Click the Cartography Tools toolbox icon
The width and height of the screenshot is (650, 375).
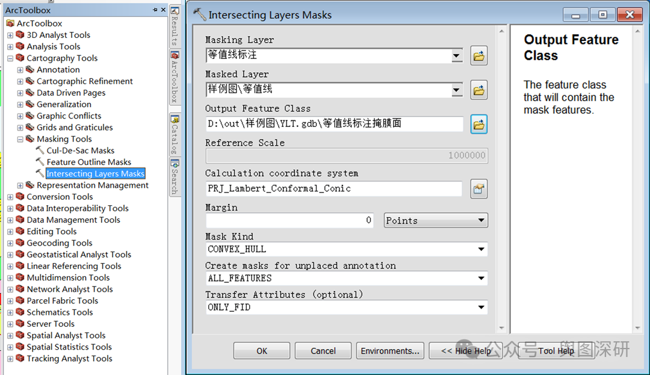(20, 58)
